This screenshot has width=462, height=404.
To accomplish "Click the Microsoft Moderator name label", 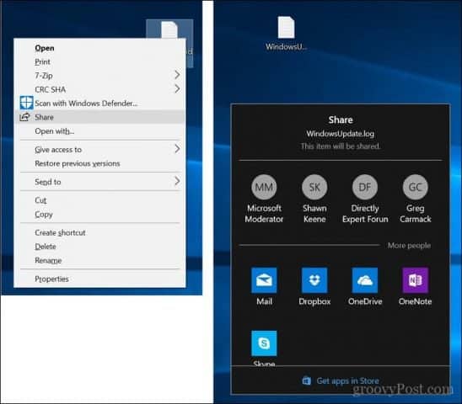I will tap(264, 214).
